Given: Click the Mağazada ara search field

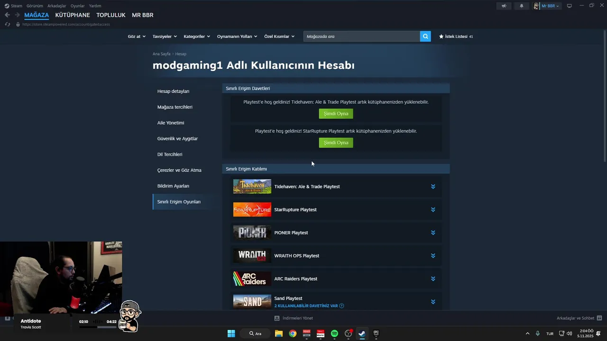Looking at the screenshot, I should [x=362, y=36].
